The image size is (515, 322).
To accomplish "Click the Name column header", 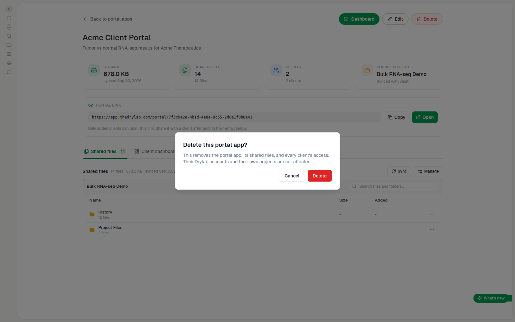I will [x=95, y=200].
